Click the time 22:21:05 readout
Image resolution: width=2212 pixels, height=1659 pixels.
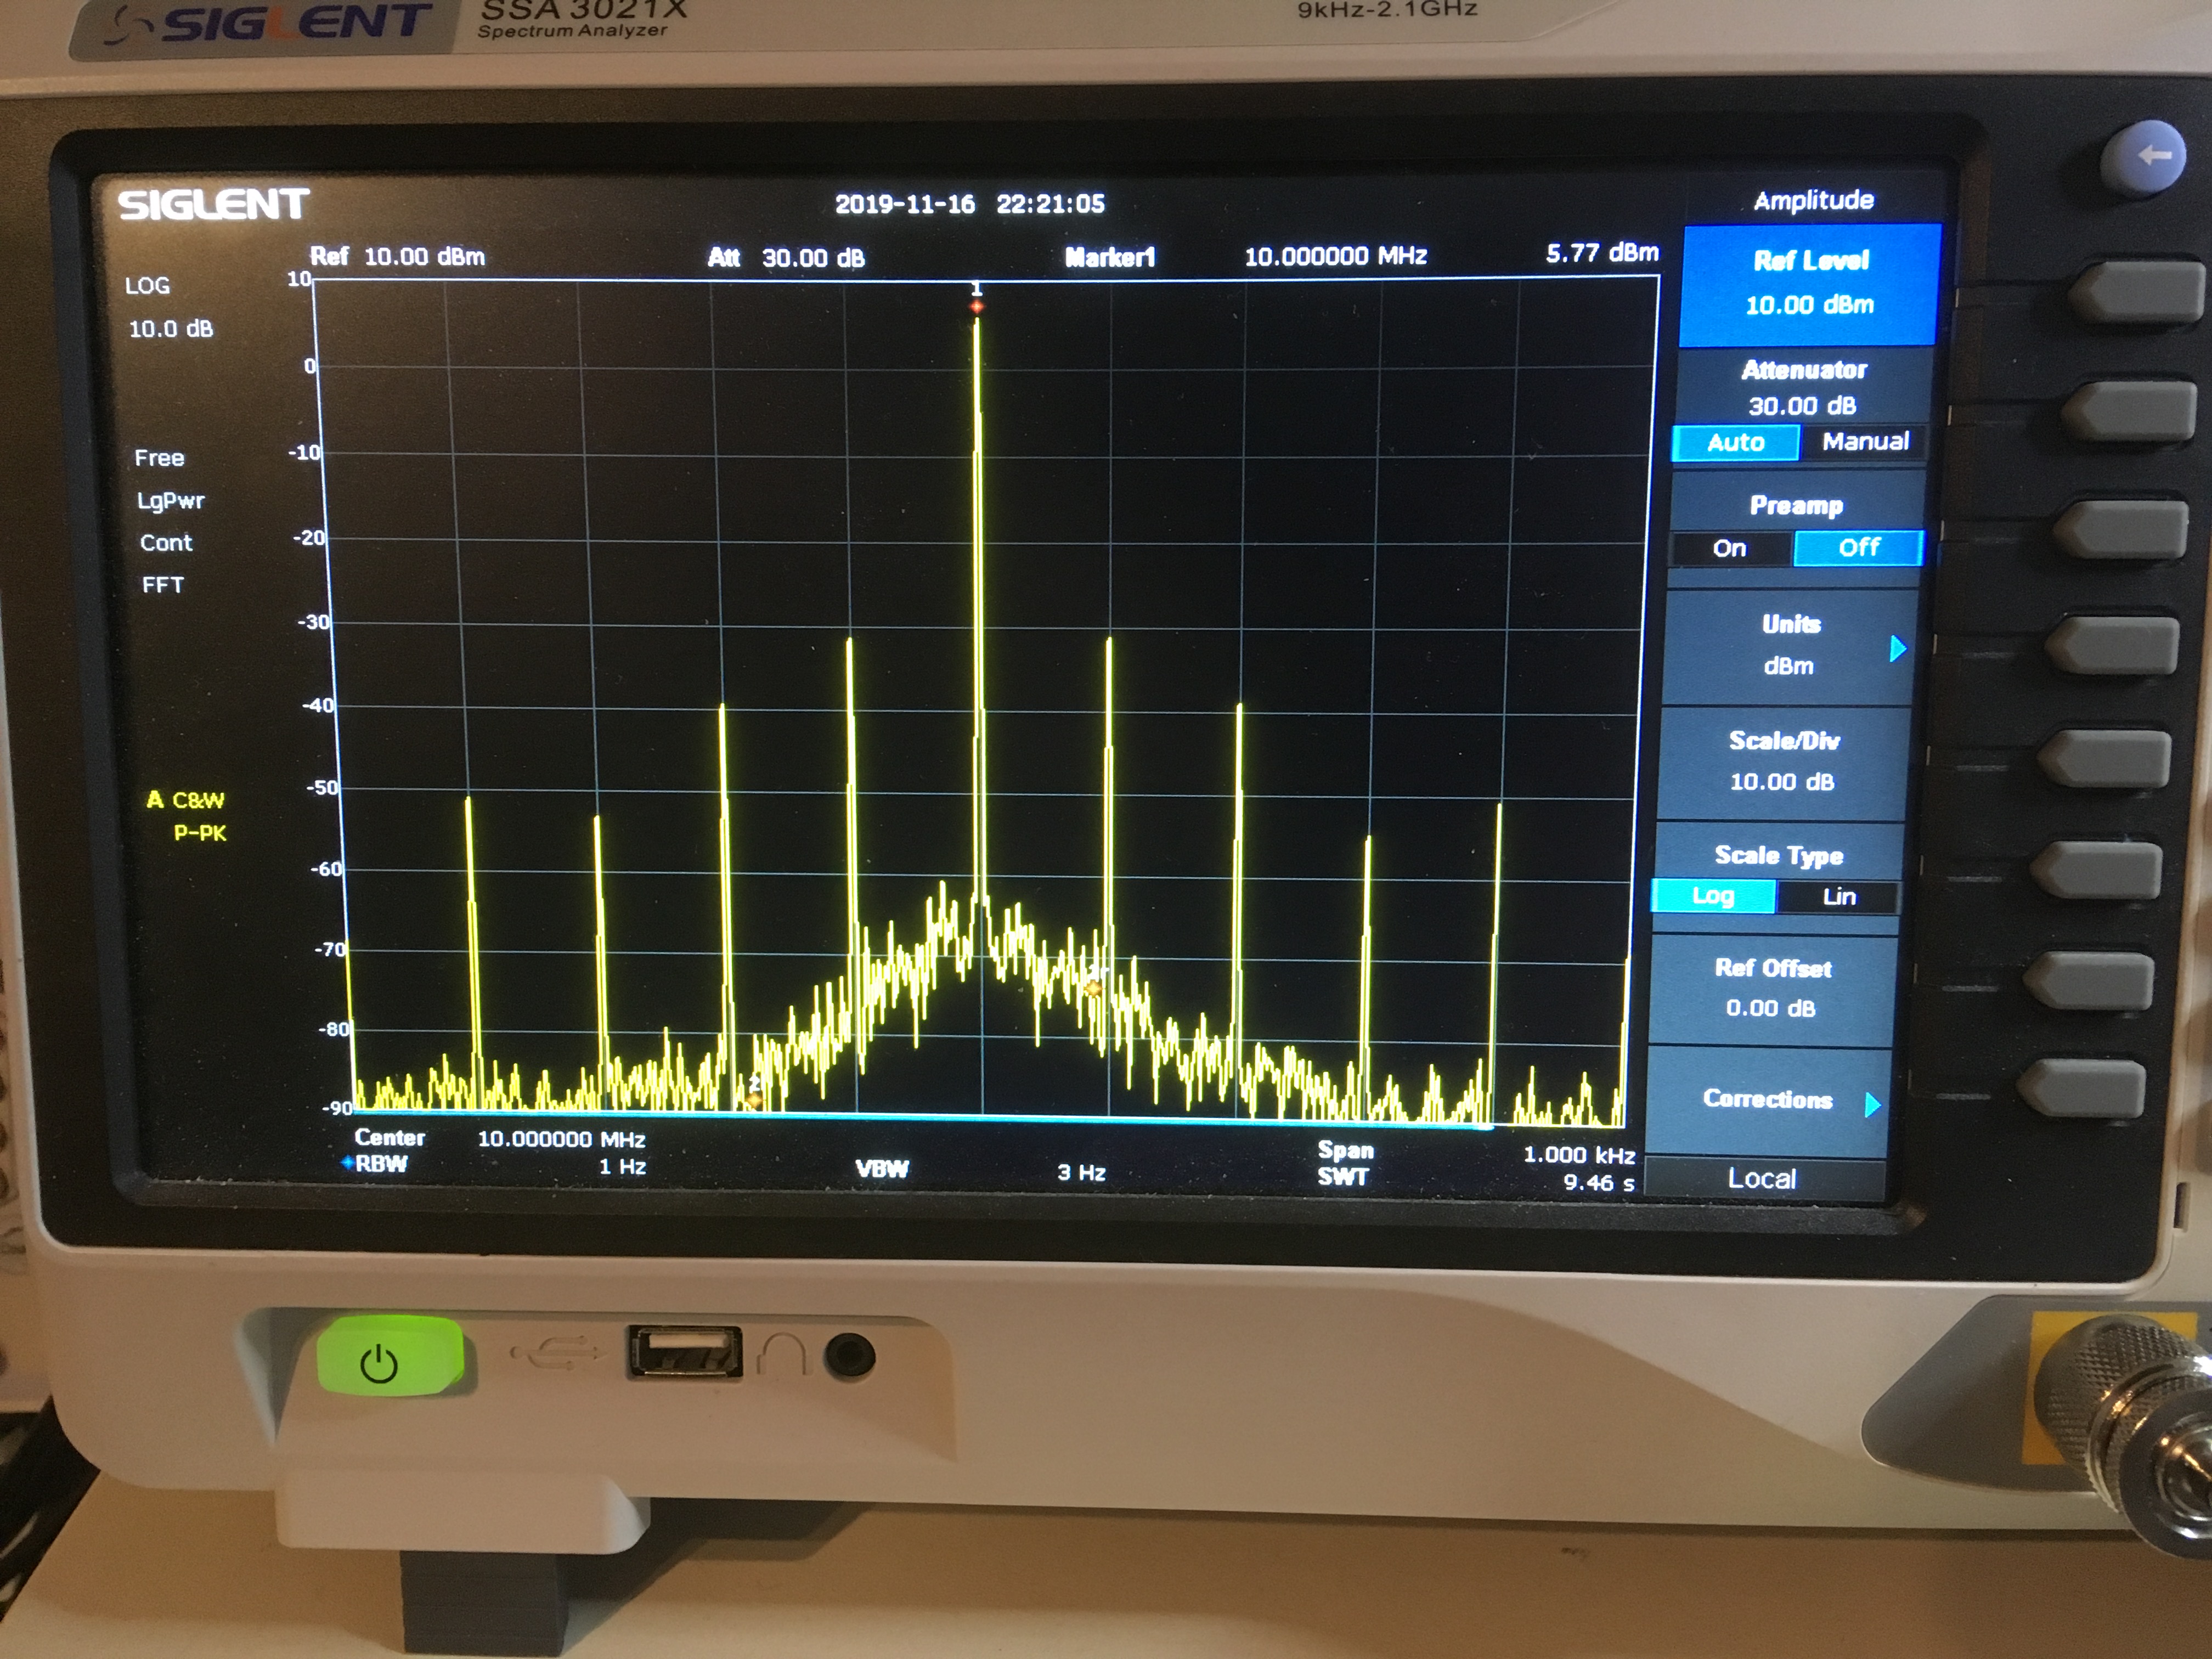tap(1050, 204)
